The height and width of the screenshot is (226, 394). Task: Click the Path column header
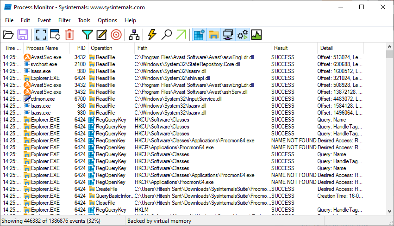[202, 48]
